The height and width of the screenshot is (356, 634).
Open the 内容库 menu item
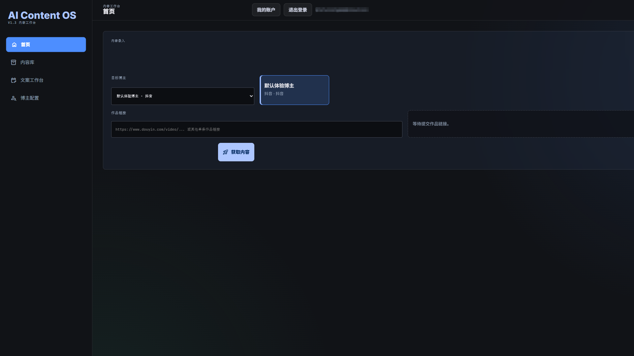click(x=46, y=62)
